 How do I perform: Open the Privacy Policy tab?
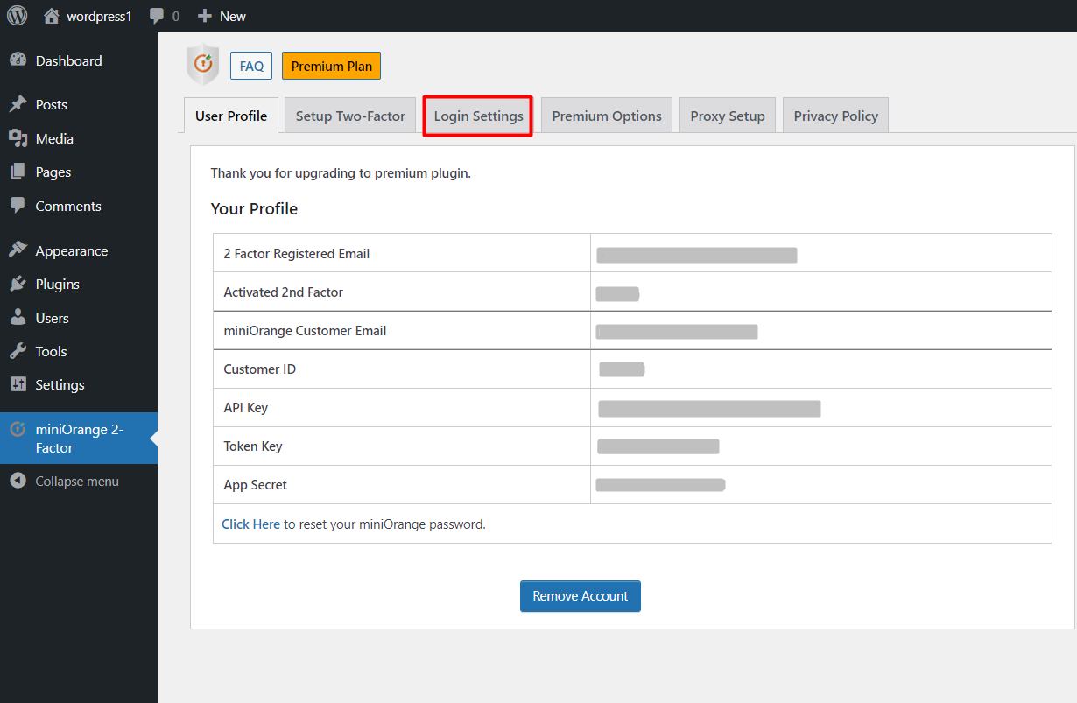click(x=836, y=116)
